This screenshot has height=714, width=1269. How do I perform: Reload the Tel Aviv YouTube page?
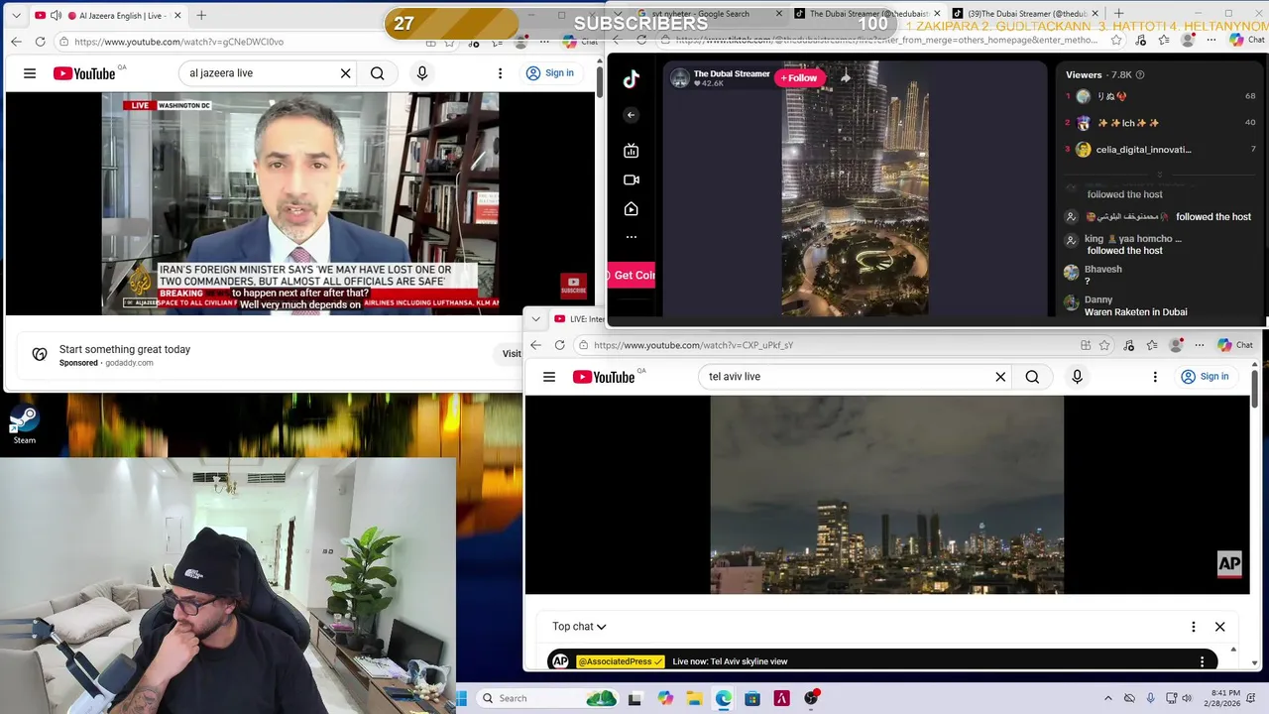point(559,345)
